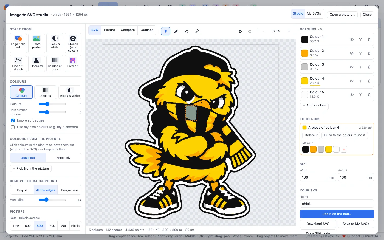Choose the Shades of grey preset
This screenshot has width=384, height=240.
pyautogui.click(x=55, y=64)
